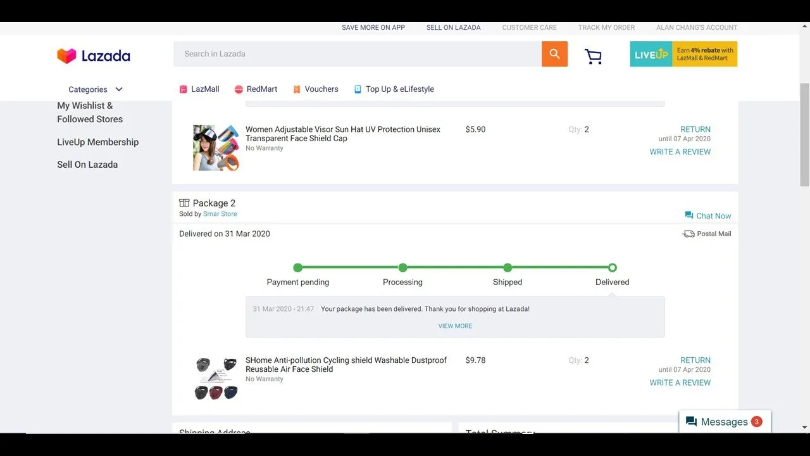Click the Categories chevron arrow
This screenshot has width=810, height=456.
pos(118,89)
